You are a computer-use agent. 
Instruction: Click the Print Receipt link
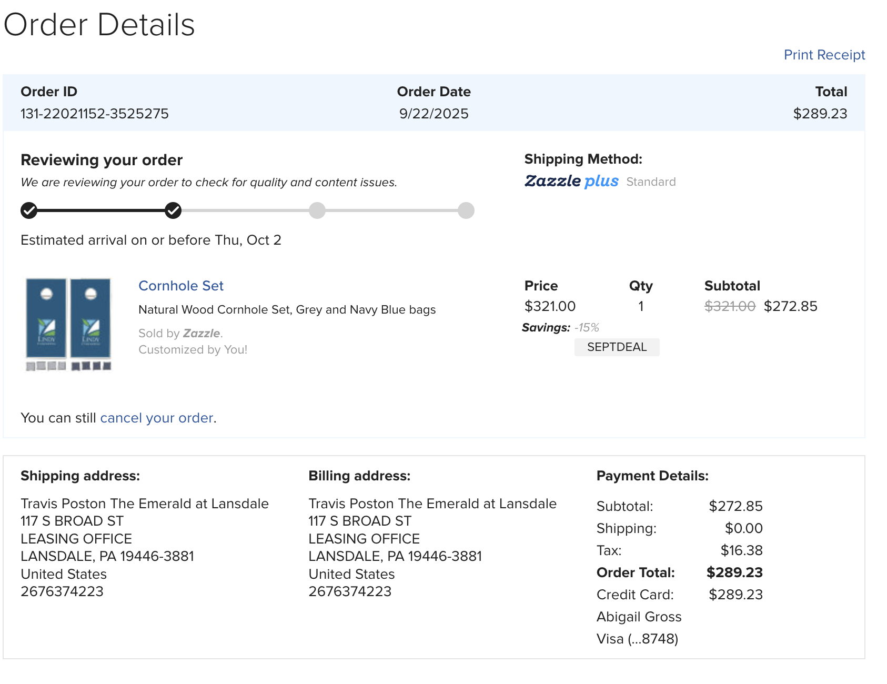824,55
